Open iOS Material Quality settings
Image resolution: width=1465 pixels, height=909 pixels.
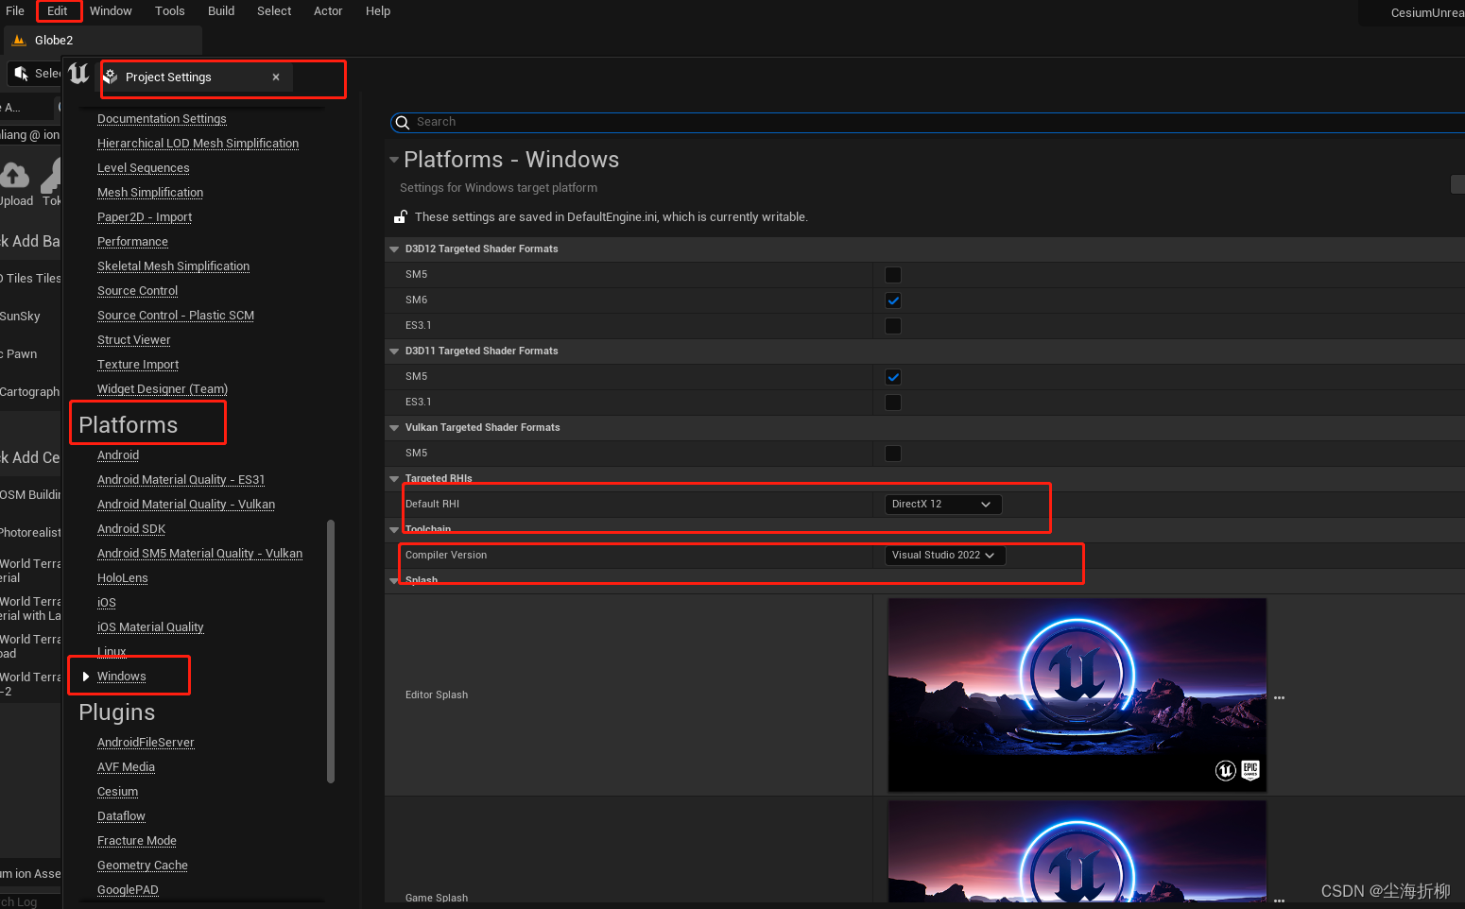coord(150,627)
